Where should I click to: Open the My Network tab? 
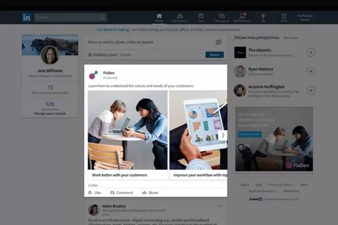[x=180, y=17]
